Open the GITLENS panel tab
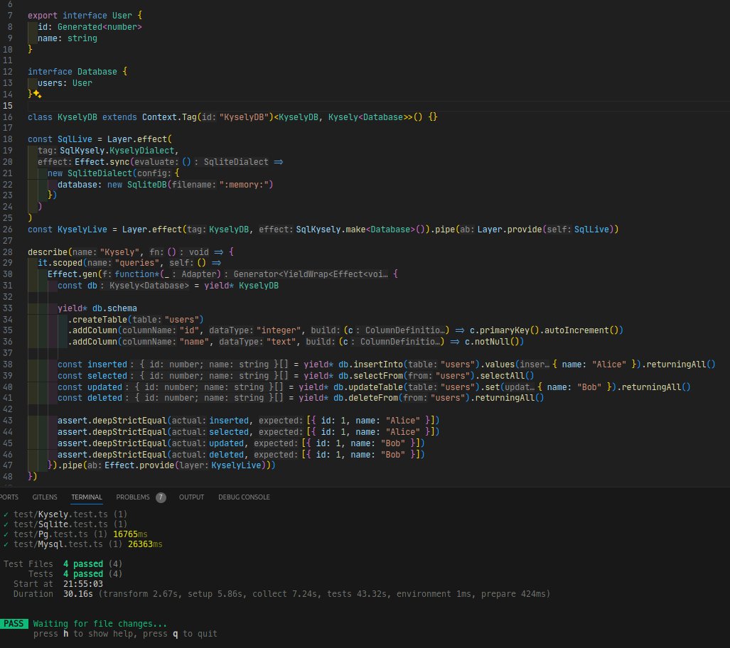730x648 pixels. [x=45, y=497]
